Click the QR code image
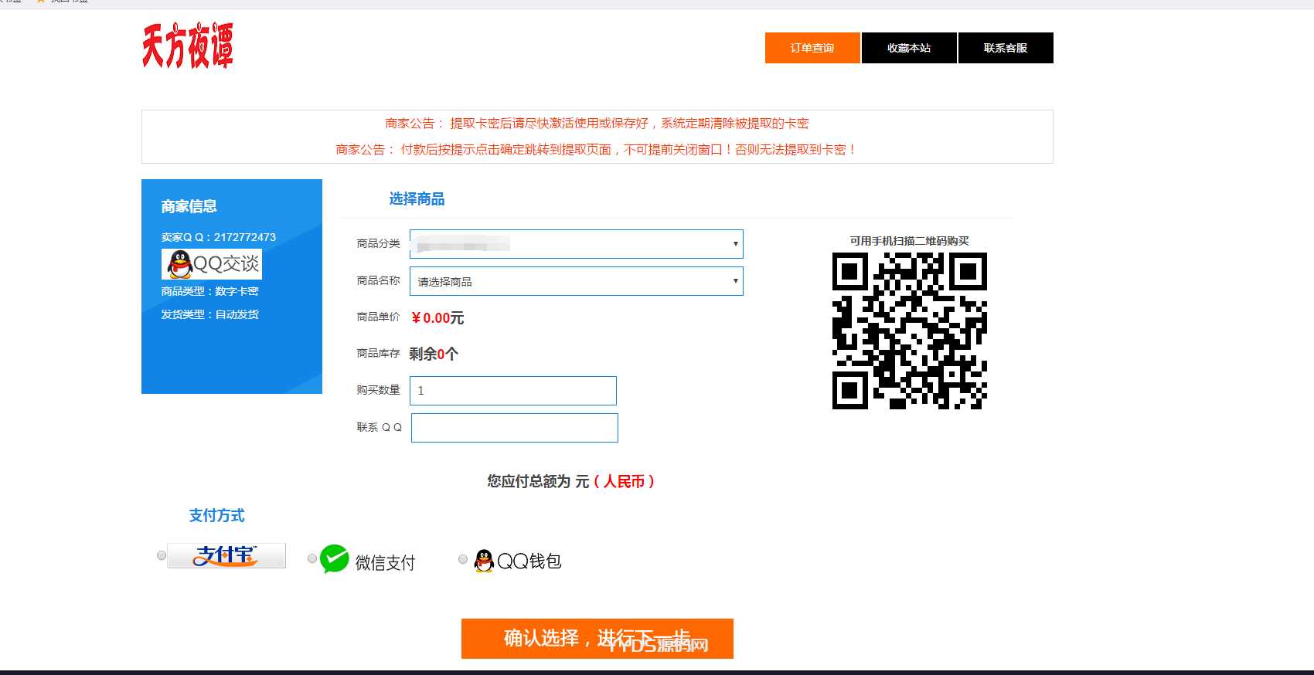The height and width of the screenshot is (675, 1314). click(x=909, y=331)
